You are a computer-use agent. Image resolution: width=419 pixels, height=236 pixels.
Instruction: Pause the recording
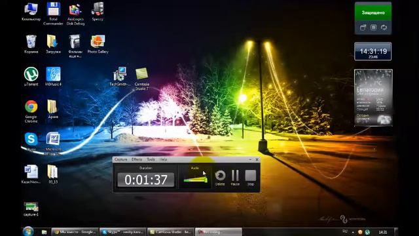235,178
